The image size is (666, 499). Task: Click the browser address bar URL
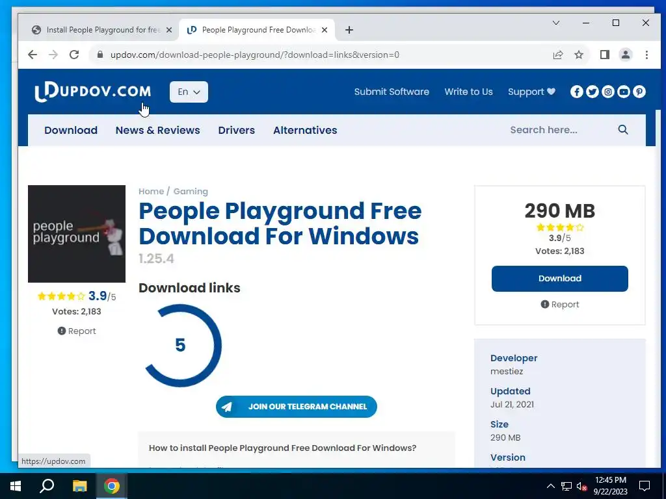click(255, 55)
